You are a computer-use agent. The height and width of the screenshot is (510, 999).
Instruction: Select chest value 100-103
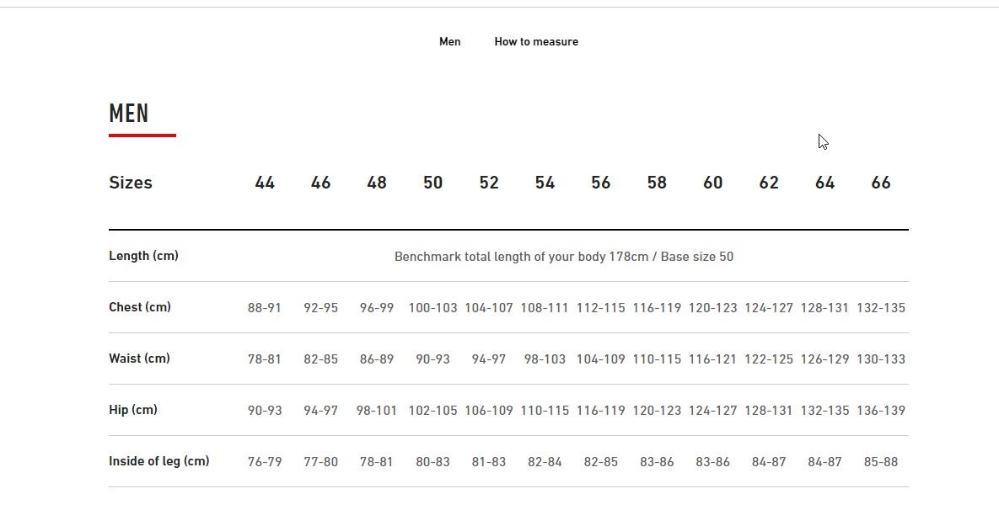click(x=432, y=308)
